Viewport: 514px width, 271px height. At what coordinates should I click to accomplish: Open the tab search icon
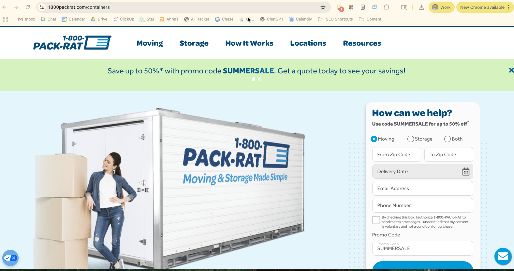(x=404, y=7)
